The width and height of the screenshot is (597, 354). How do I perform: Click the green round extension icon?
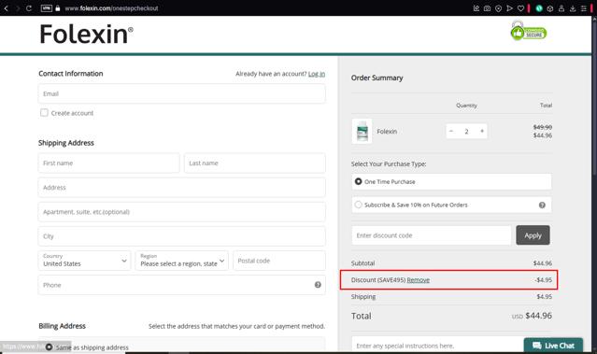click(539, 8)
